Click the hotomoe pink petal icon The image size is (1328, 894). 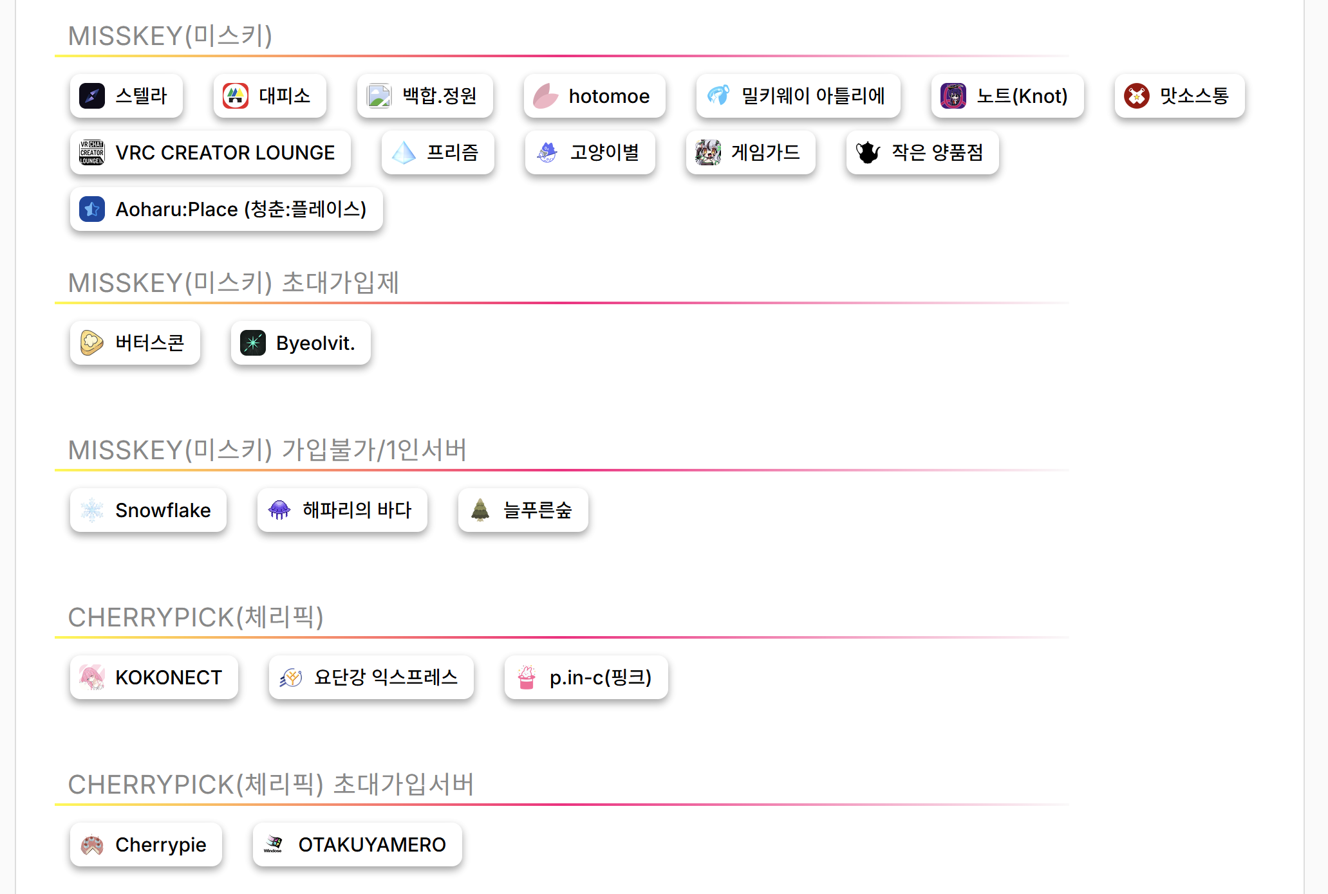coord(546,96)
